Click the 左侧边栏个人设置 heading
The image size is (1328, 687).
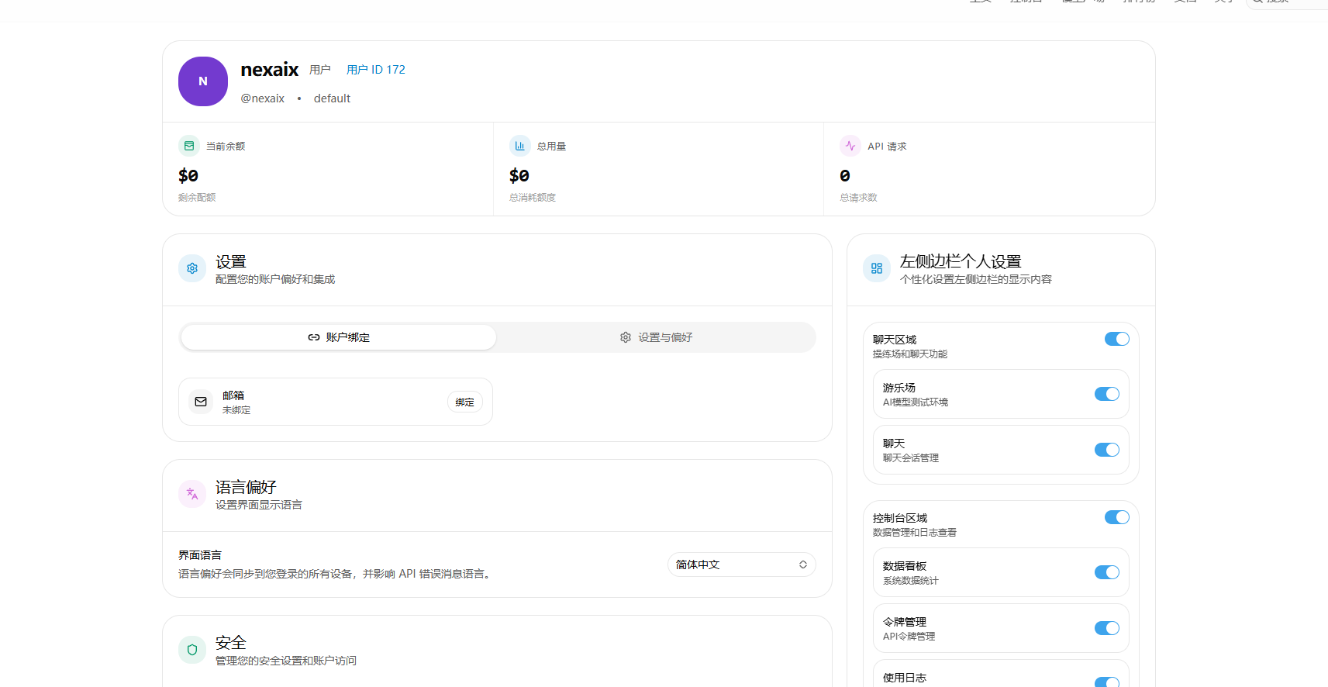click(x=961, y=261)
